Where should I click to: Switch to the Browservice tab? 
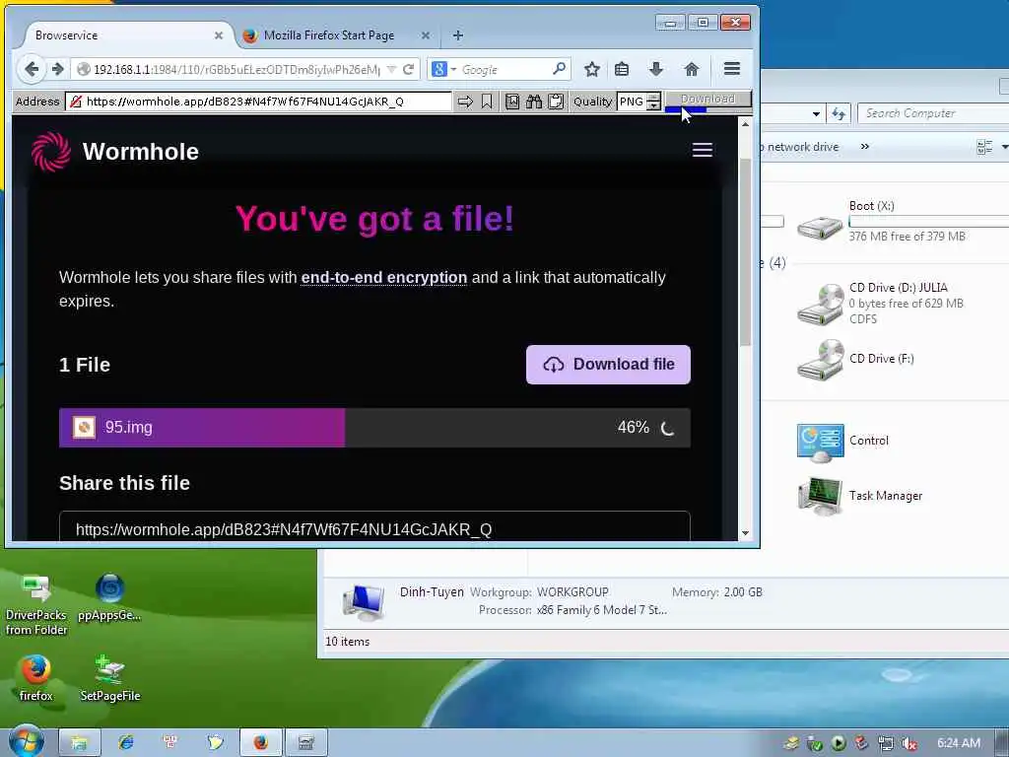[122, 35]
